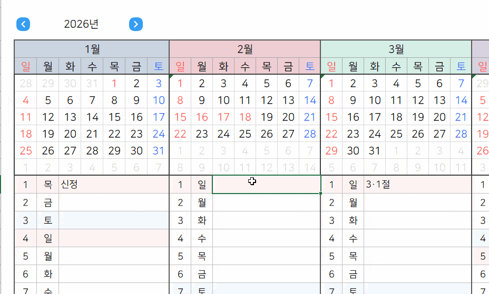Image resolution: width=489 pixels, height=294 pixels.
Task: Click January 10 Saturday cell
Action: pyautogui.click(x=159, y=100)
